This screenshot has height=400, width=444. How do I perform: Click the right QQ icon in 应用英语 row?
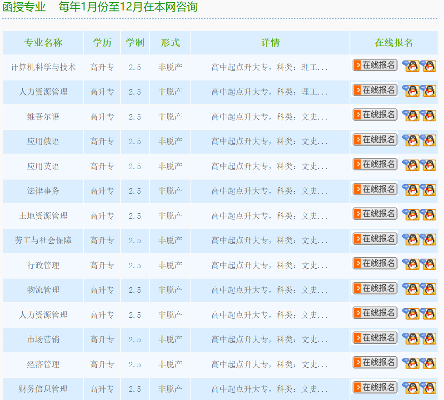pyautogui.click(x=428, y=165)
